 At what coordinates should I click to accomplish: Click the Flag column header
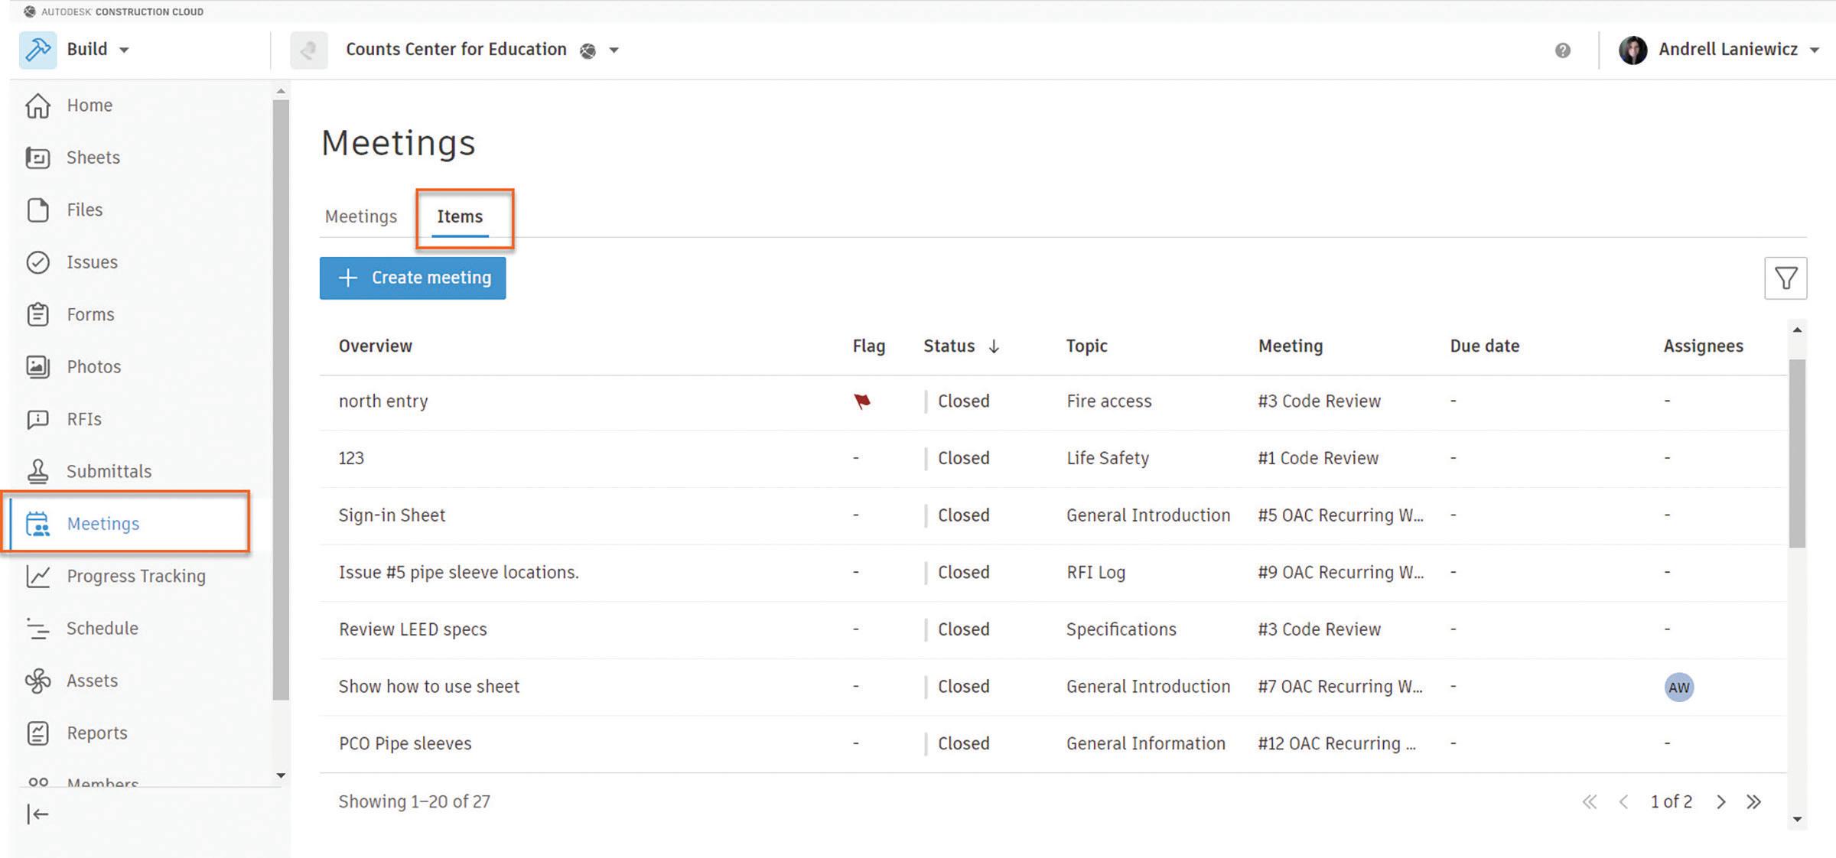869,346
